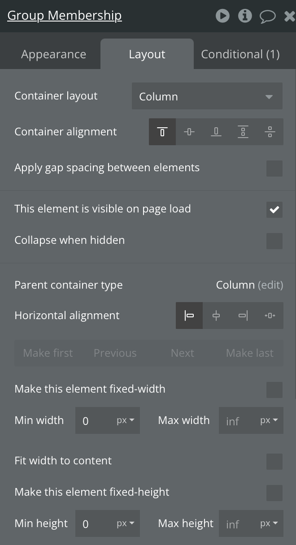
Task: Open the Container layout dropdown
Action: click(x=207, y=96)
